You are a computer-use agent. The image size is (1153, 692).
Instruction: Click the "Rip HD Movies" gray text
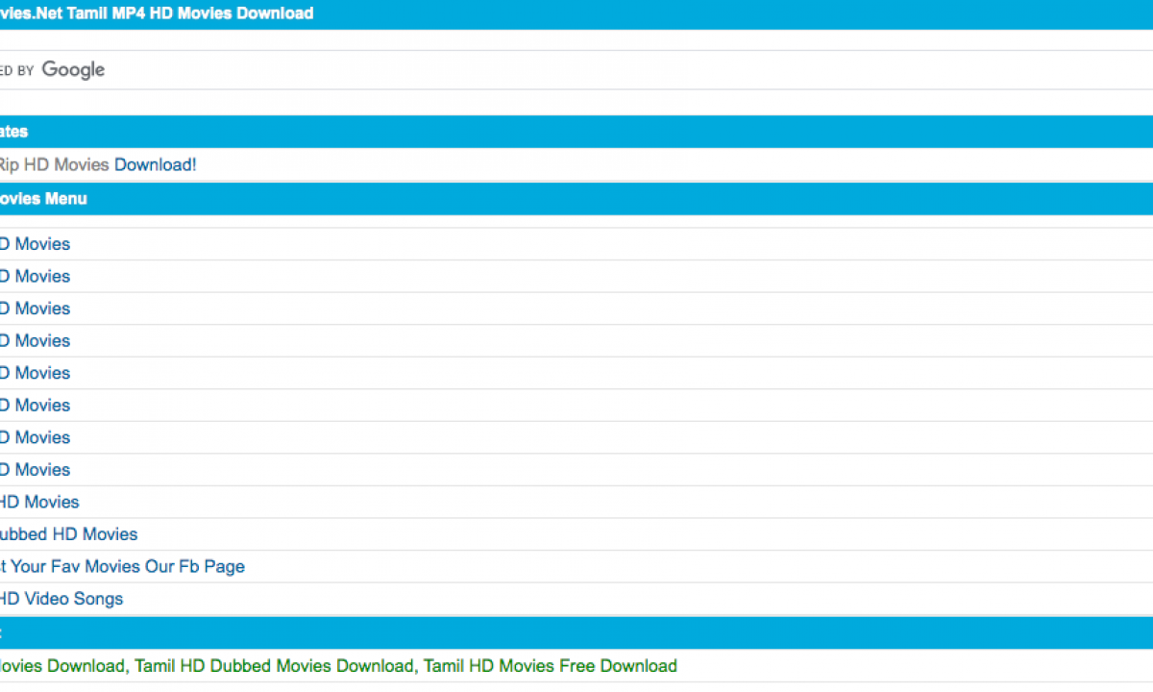click(54, 164)
